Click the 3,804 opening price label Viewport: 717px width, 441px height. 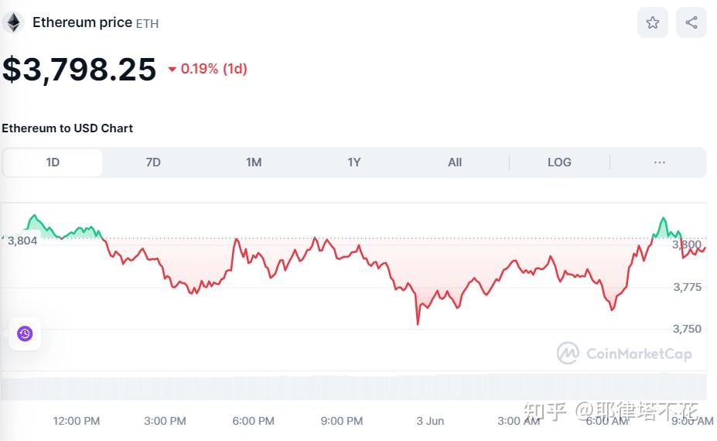(x=22, y=241)
